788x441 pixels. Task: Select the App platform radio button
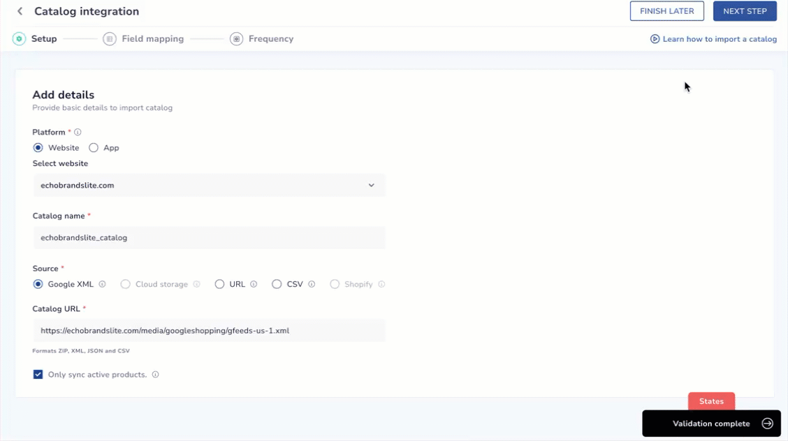click(94, 147)
